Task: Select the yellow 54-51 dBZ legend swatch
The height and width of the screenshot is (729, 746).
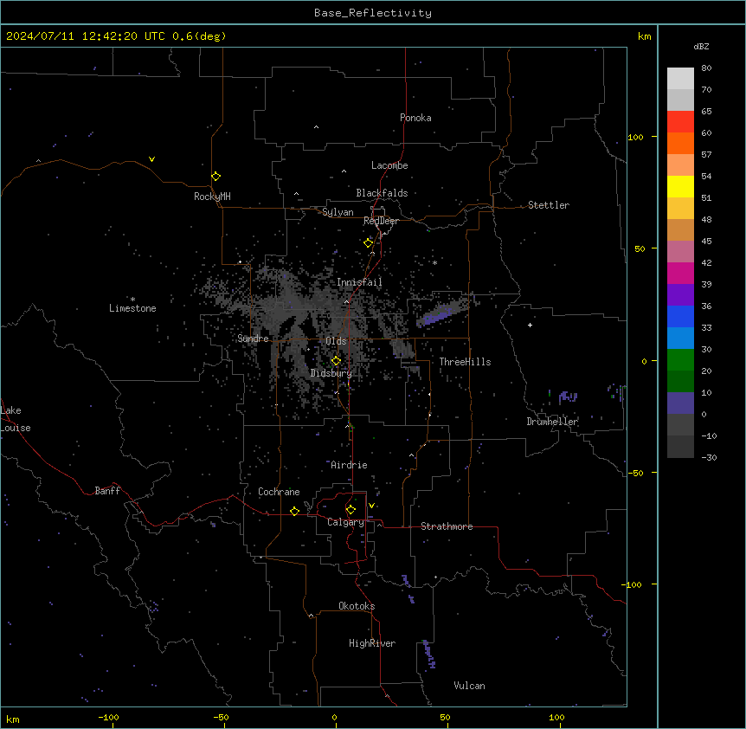Action: tap(680, 186)
